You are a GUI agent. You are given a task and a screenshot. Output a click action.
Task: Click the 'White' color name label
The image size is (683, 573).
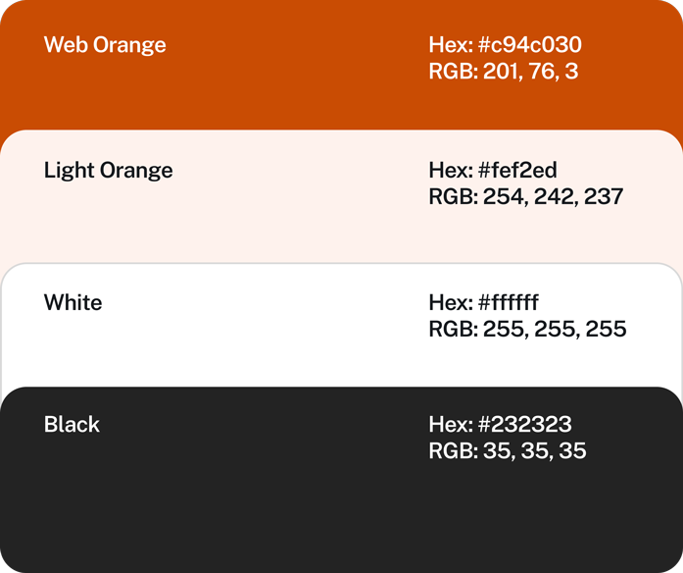(73, 302)
